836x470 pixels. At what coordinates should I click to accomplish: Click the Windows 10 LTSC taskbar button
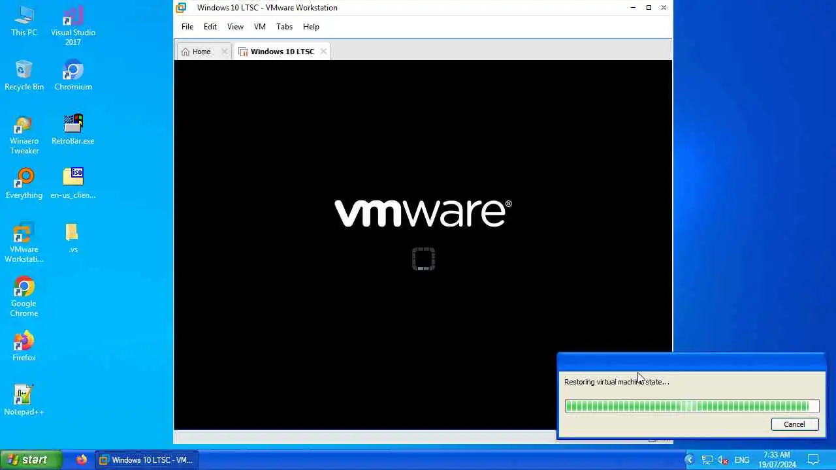click(147, 460)
